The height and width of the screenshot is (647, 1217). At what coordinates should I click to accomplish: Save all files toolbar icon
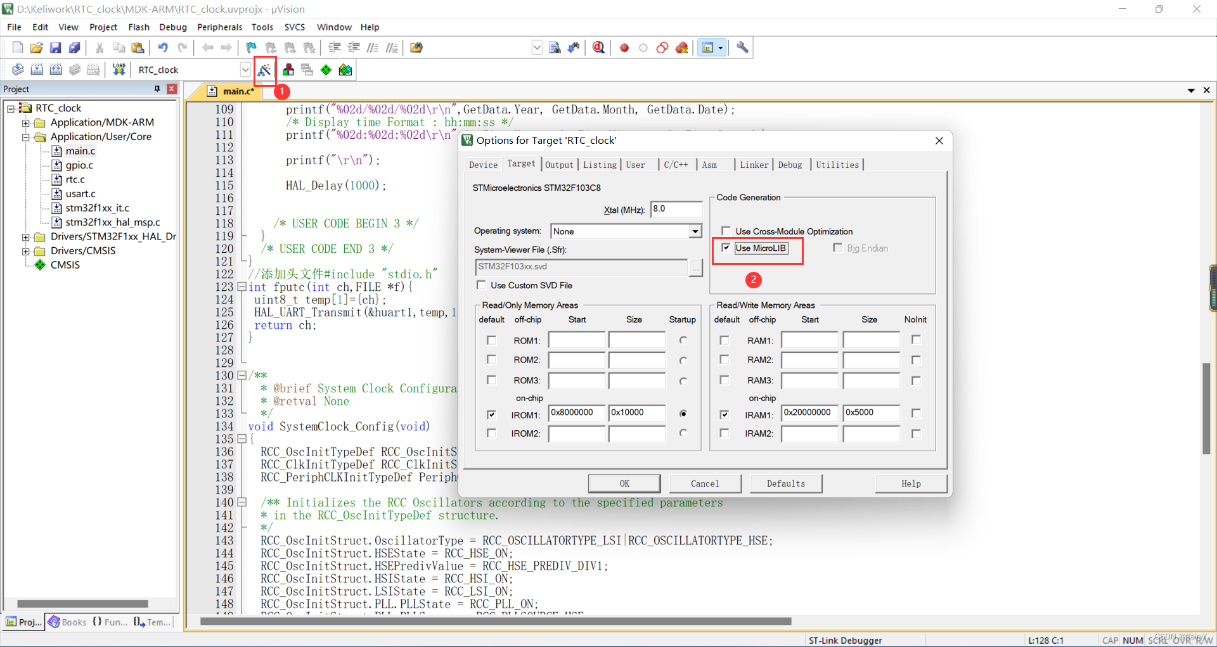pyautogui.click(x=74, y=48)
